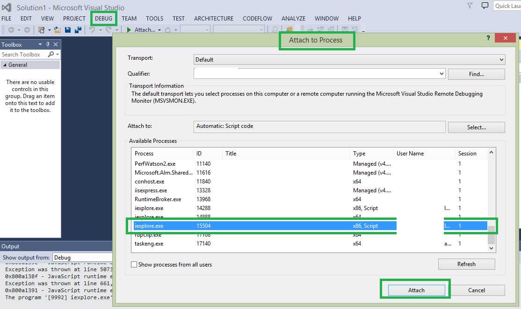Click the New Project toolbar icon
Screen dimensions: 521x309
click(x=41, y=30)
